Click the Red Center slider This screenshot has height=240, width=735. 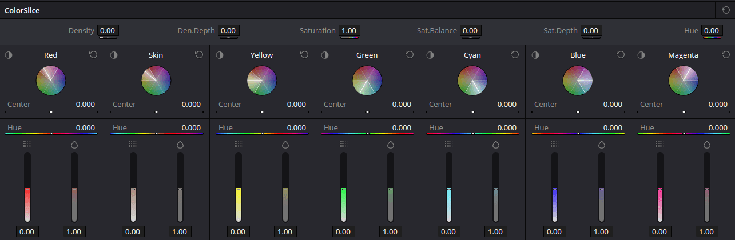point(51,112)
